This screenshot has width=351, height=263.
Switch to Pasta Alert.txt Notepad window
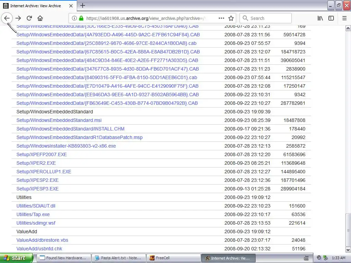119,258
